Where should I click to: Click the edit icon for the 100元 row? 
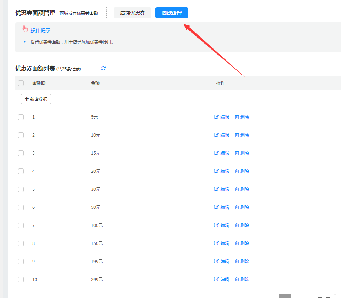(x=216, y=225)
